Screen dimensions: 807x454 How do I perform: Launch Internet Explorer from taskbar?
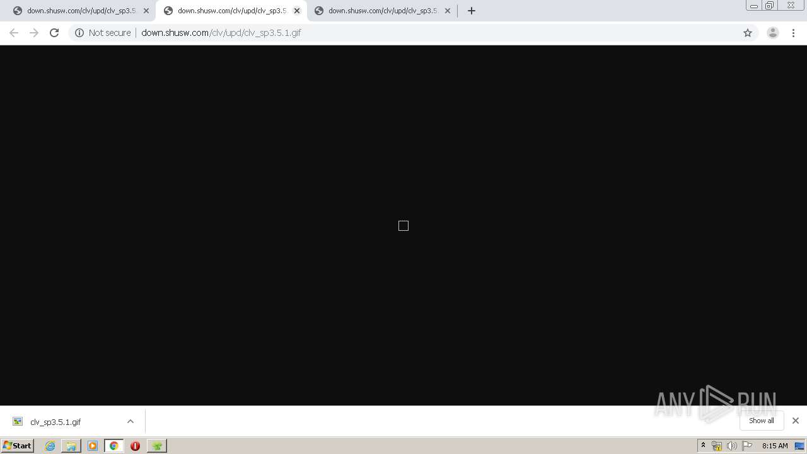click(50, 446)
